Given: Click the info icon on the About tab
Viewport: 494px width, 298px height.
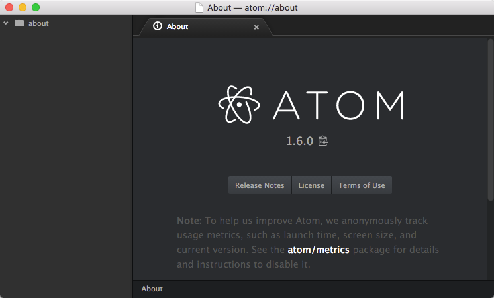Looking at the screenshot, I should (x=158, y=26).
